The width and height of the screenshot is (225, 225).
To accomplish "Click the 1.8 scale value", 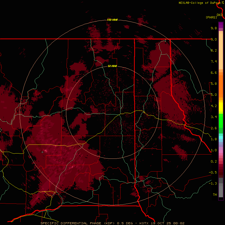I will point(214,139).
